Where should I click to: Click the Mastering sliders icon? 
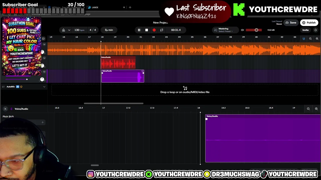(x=215, y=30)
